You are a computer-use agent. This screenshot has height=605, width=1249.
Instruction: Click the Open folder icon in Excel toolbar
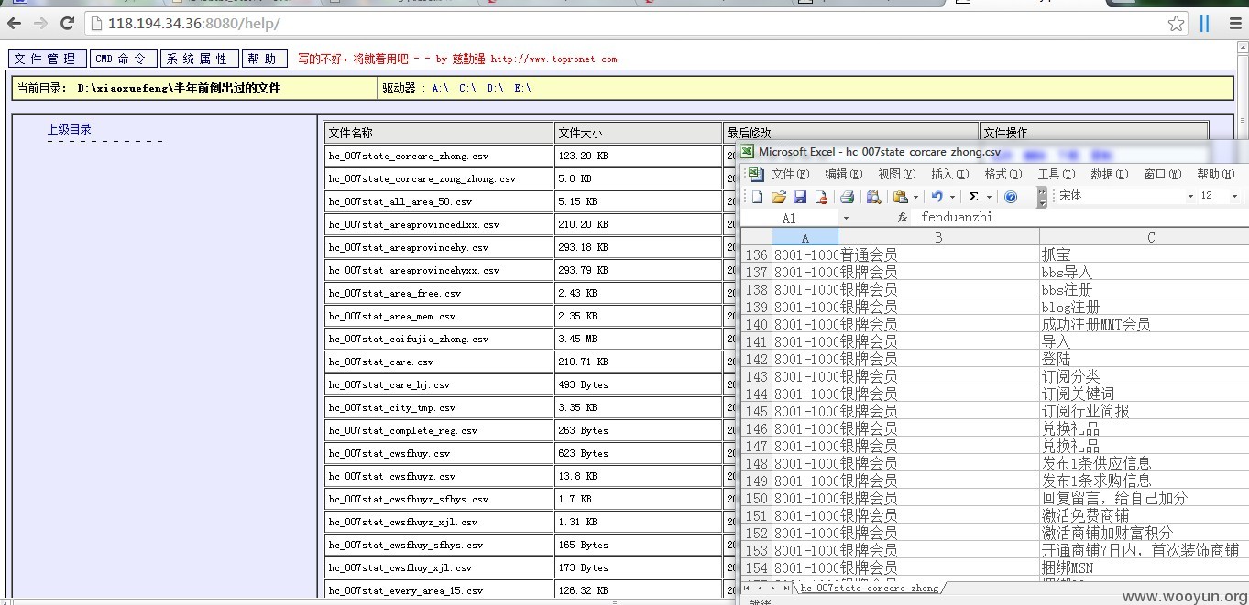779,197
